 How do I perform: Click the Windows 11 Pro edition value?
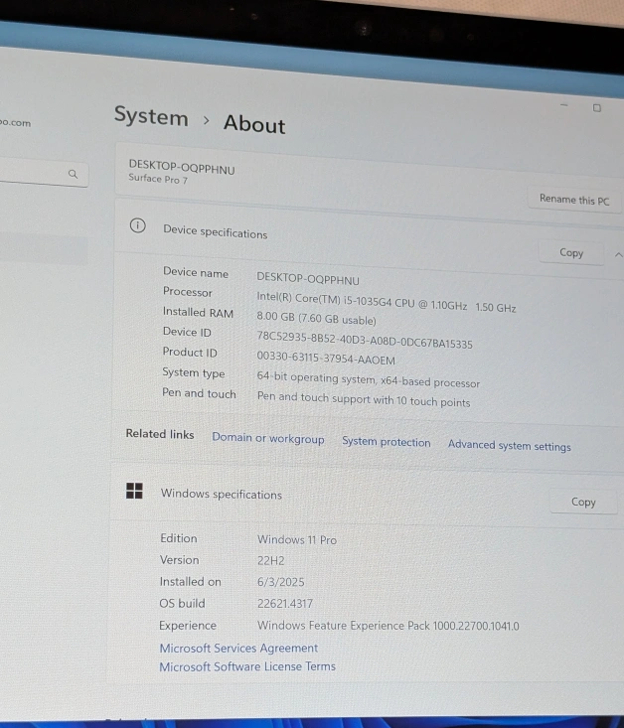[297, 539]
